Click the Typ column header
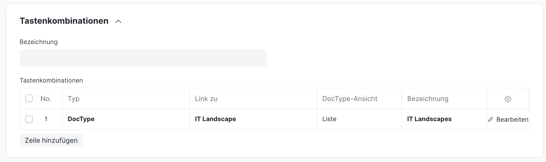The image size is (546, 162). tap(126, 99)
